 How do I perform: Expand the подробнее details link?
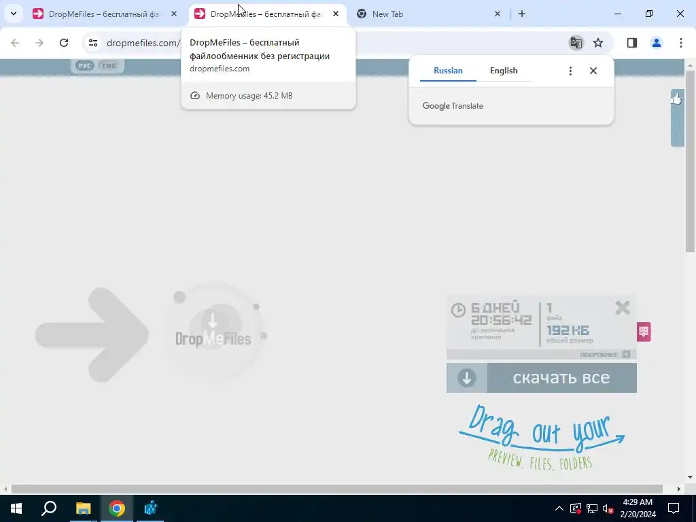pos(604,354)
